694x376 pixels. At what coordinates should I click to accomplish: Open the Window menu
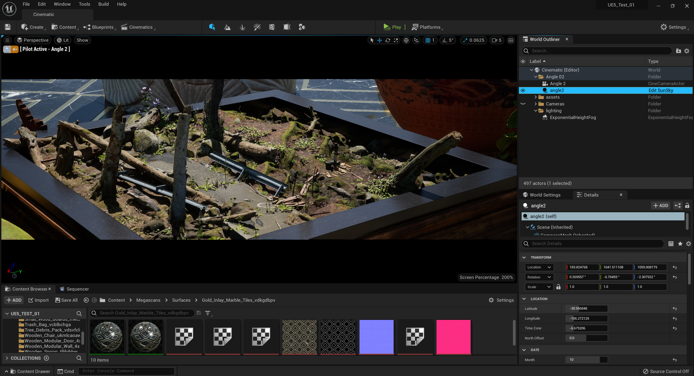tap(62, 4)
